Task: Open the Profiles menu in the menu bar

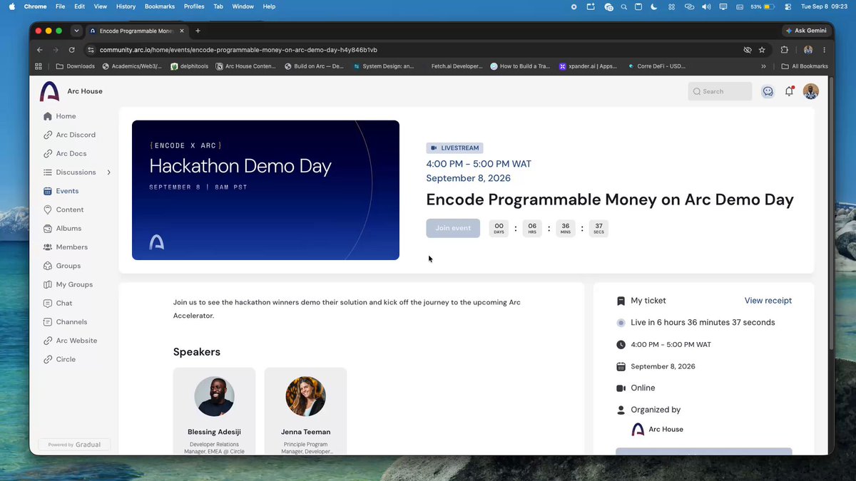Action: click(x=194, y=6)
